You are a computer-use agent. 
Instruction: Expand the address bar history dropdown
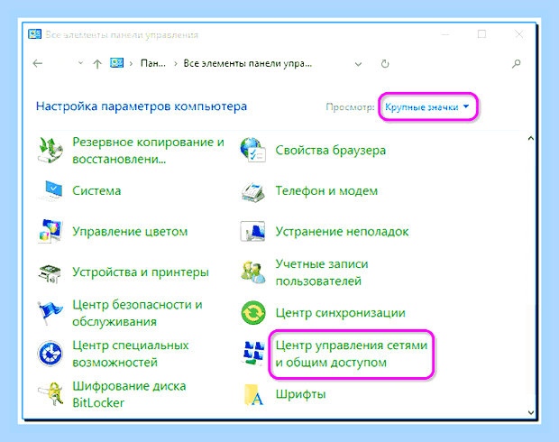pyautogui.click(x=358, y=64)
